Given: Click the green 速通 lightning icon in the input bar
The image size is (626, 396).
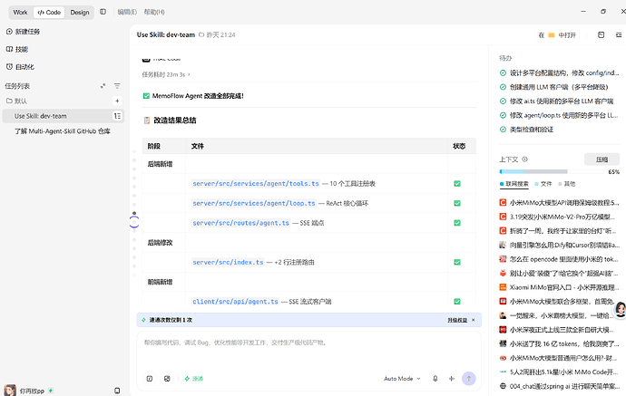Looking at the screenshot, I should [187, 379].
